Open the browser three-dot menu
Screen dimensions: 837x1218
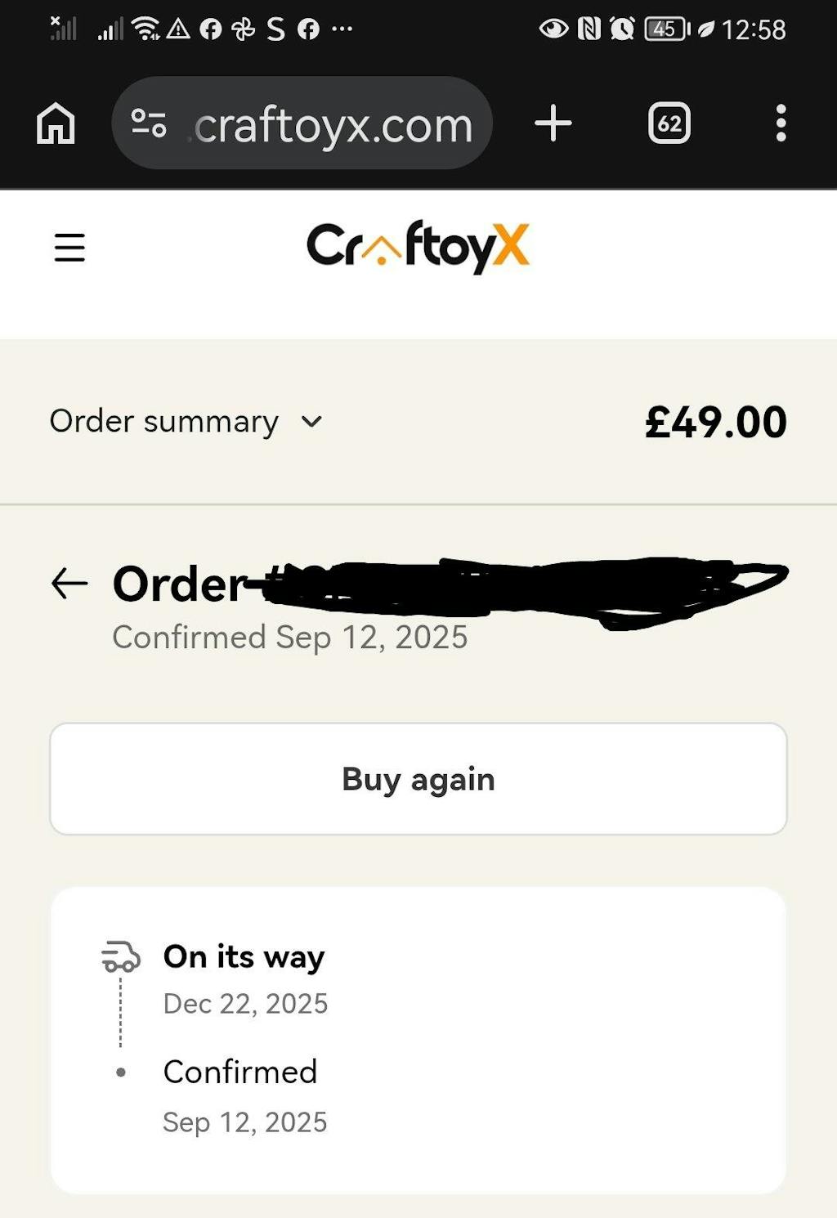click(781, 123)
